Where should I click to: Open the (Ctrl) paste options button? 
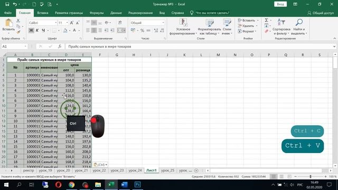point(100,165)
